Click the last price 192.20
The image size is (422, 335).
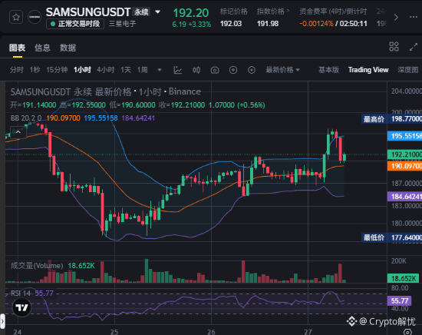coord(190,12)
